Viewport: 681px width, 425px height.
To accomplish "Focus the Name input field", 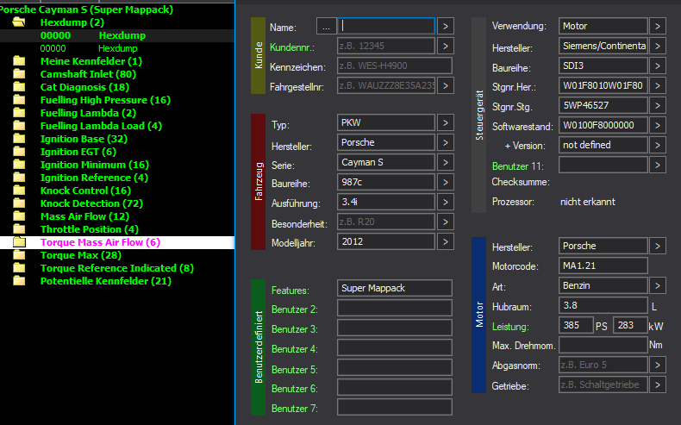I will click(386, 26).
